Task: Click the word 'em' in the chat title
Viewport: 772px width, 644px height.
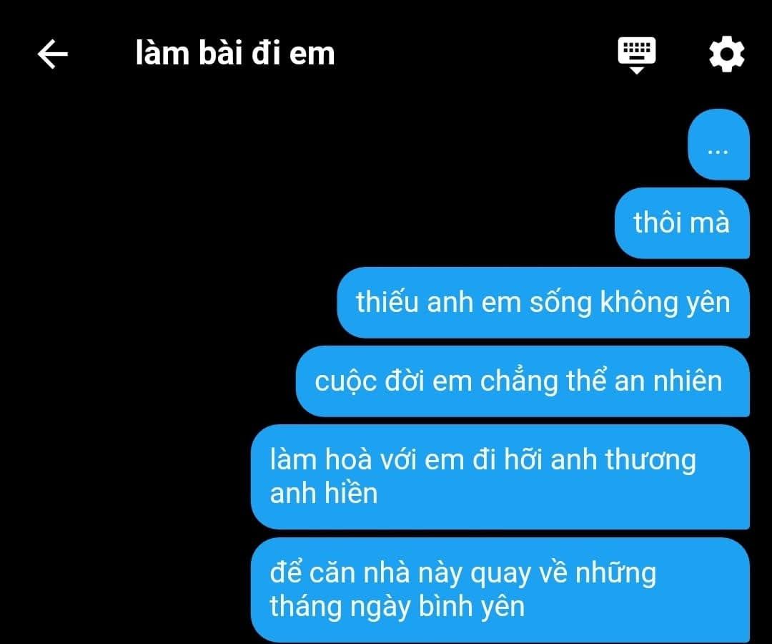Action: click(312, 54)
